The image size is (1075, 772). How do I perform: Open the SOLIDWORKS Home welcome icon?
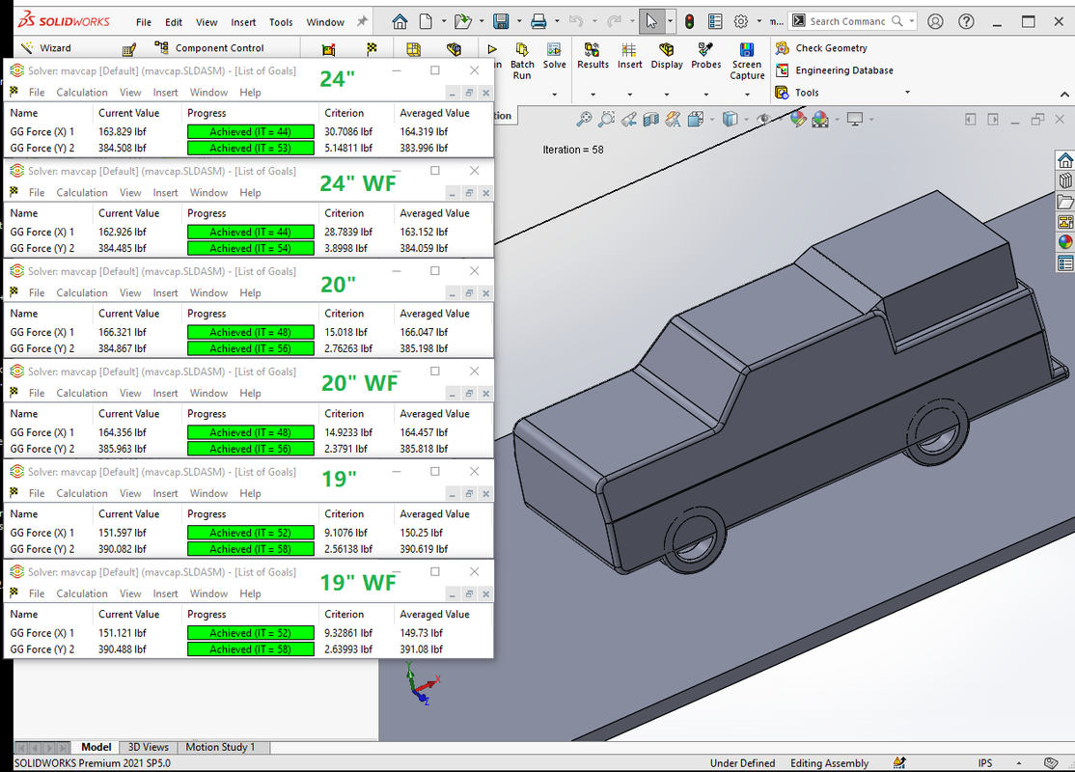(400, 22)
